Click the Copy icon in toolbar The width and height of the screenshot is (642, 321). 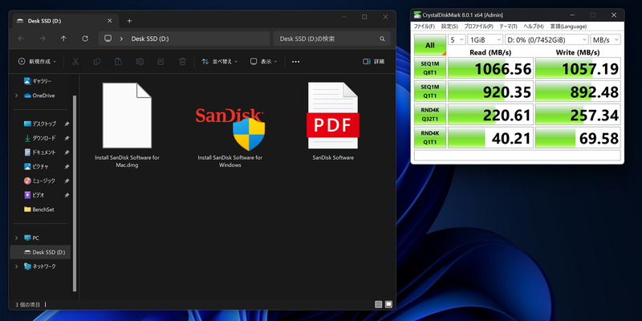(x=97, y=62)
